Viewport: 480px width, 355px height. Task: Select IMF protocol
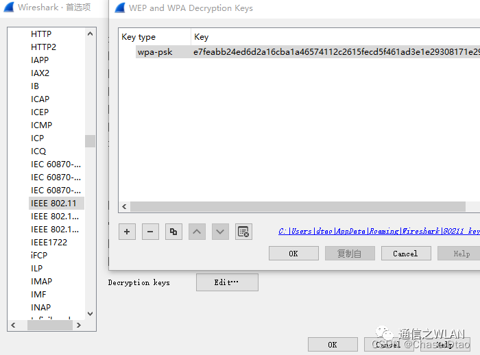click(38, 295)
